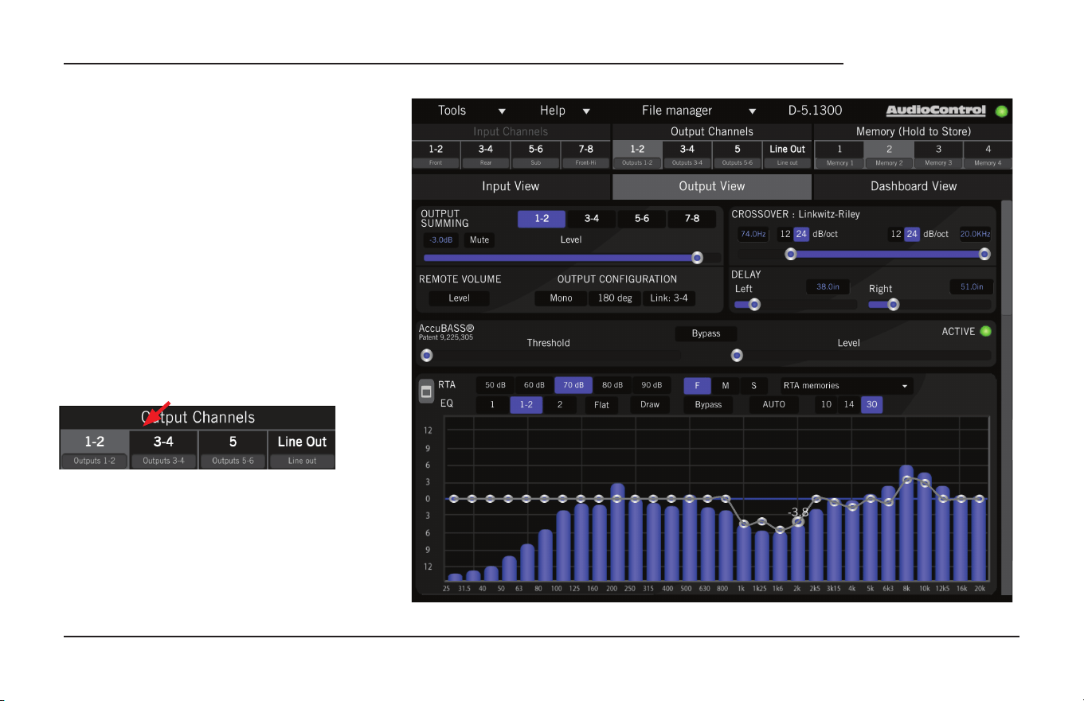Click the EQ Draw button
The height and width of the screenshot is (701, 1084).
650,405
